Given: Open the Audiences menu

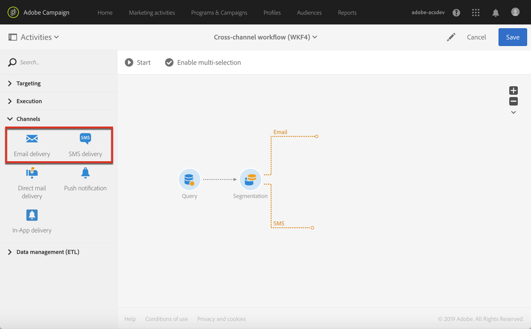Looking at the screenshot, I should (x=309, y=13).
